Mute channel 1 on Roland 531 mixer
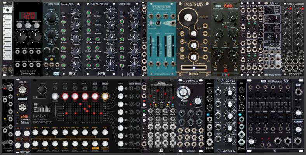Viewport: 306px width, 155px height. click(251, 95)
